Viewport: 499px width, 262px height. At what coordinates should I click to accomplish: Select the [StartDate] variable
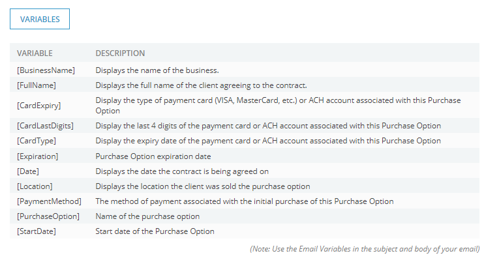pyautogui.click(x=37, y=231)
